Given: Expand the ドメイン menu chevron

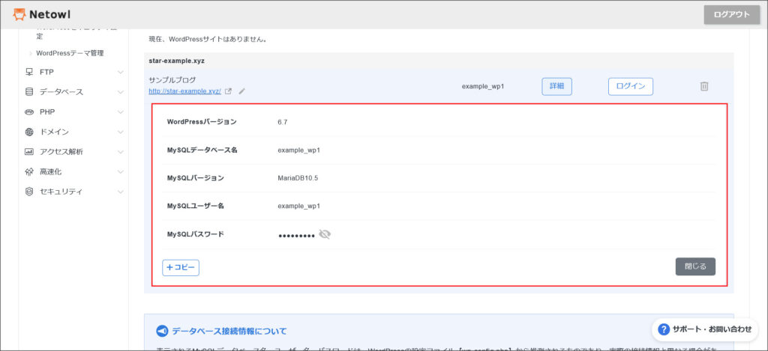Looking at the screenshot, I should coord(121,132).
